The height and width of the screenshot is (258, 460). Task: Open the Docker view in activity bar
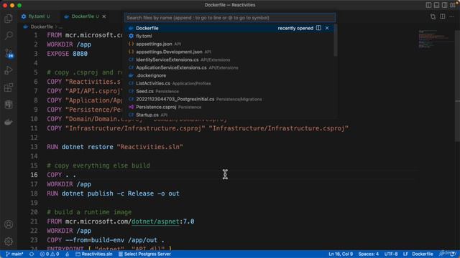(x=9, y=122)
